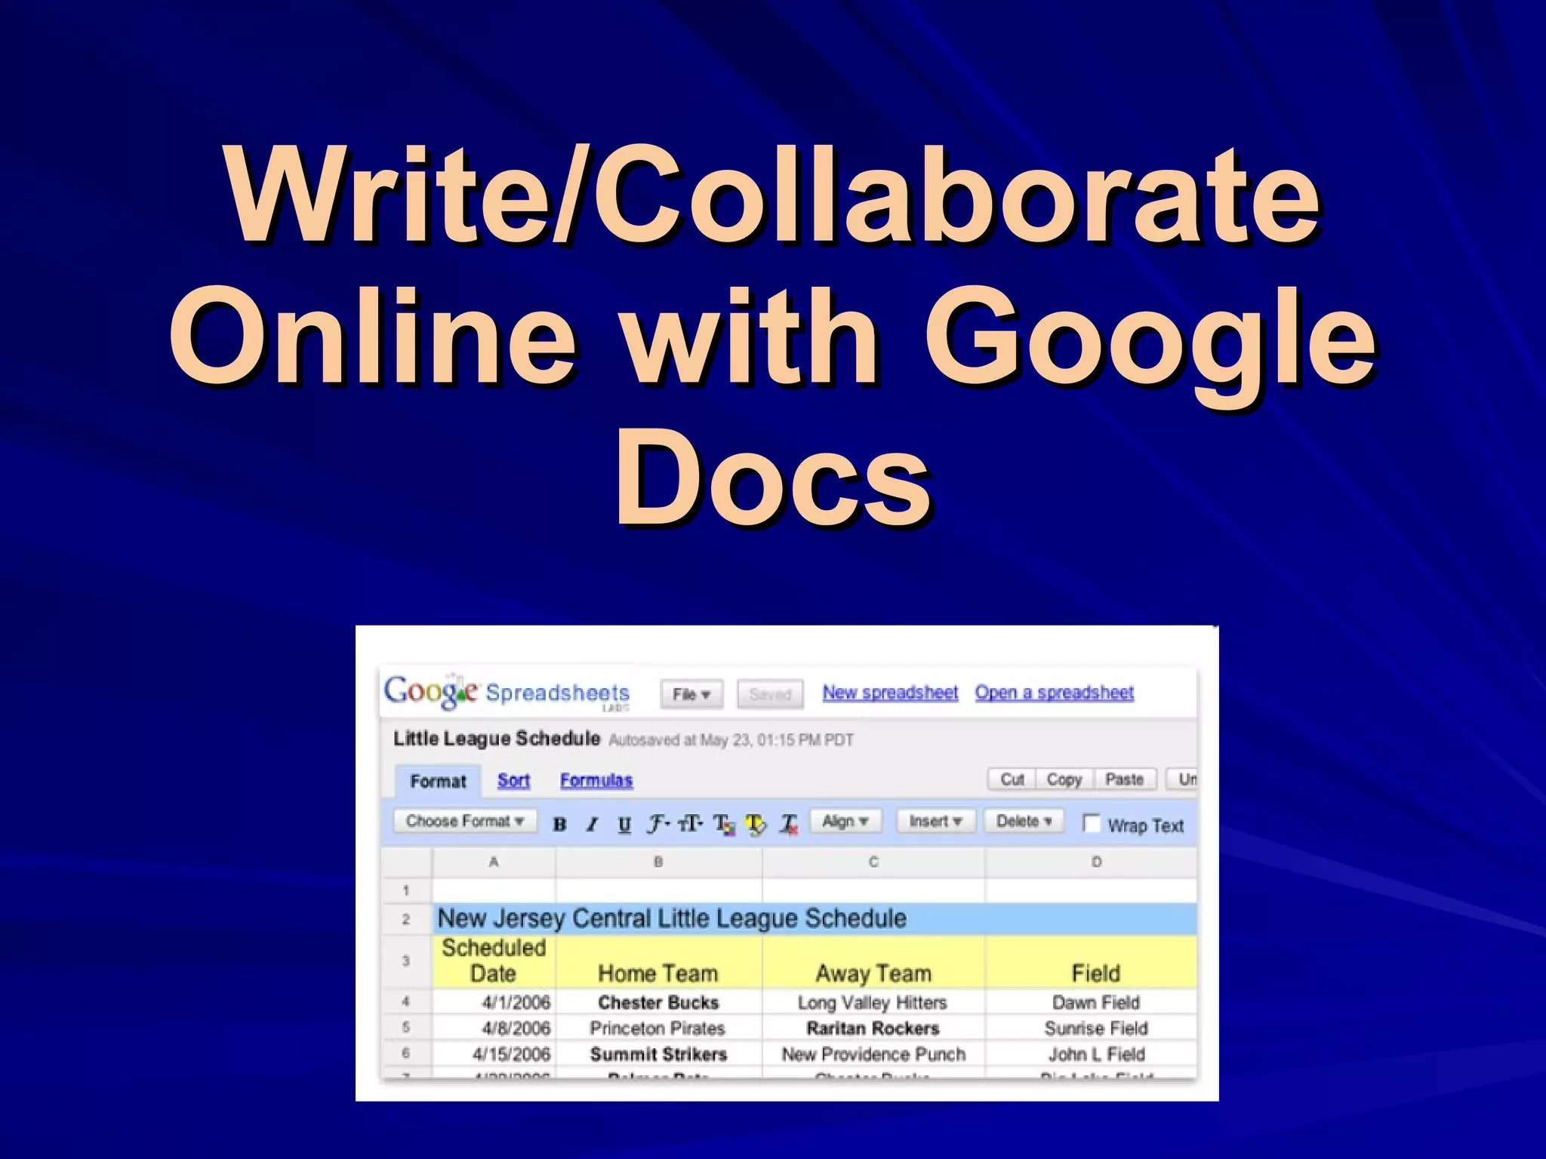1546x1159 pixels.
Task: Click the Scheduled Date header cell
Action: coord(494,961)
